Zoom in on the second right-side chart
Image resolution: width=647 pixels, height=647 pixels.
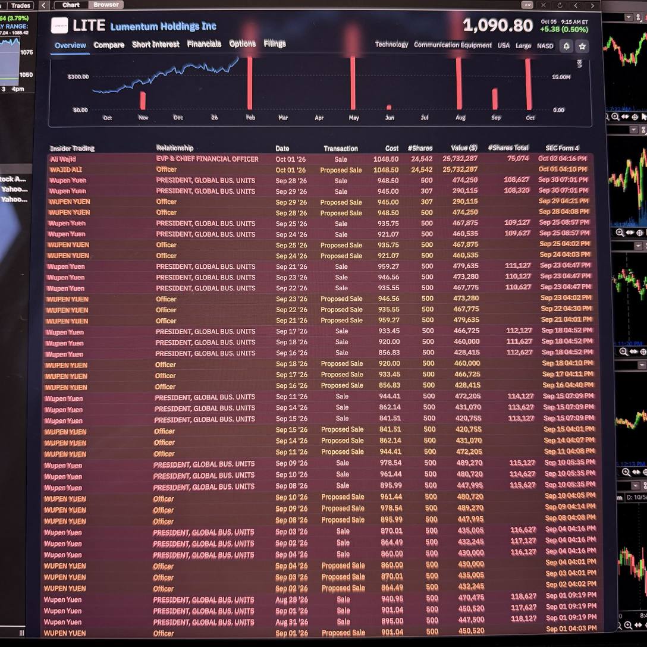pos(620,233)
